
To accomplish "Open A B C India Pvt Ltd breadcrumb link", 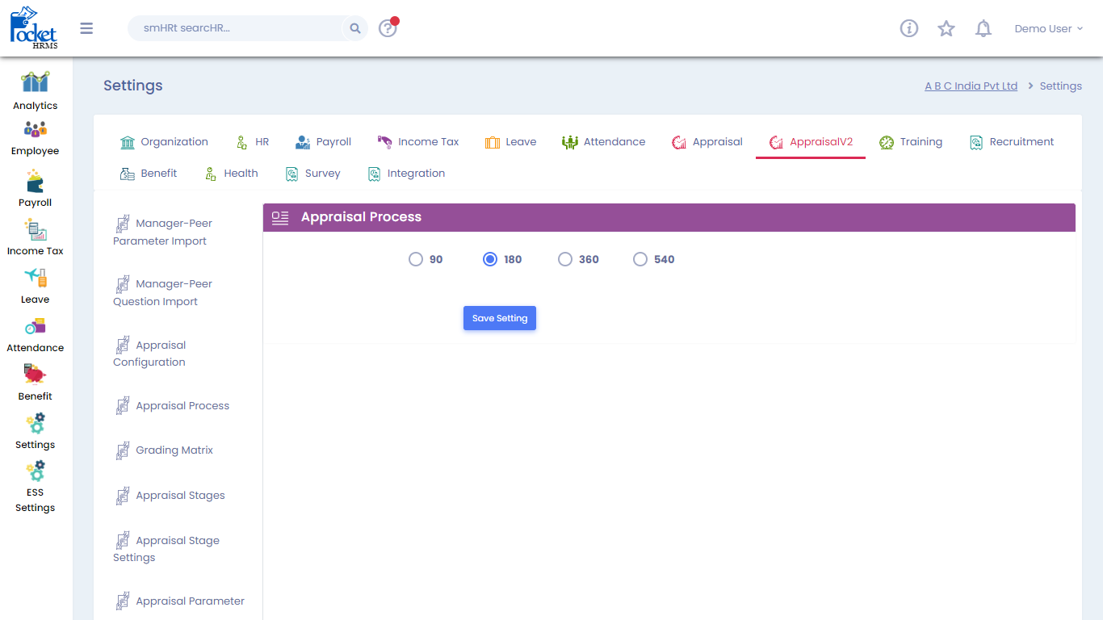I will tap(971, 86).
